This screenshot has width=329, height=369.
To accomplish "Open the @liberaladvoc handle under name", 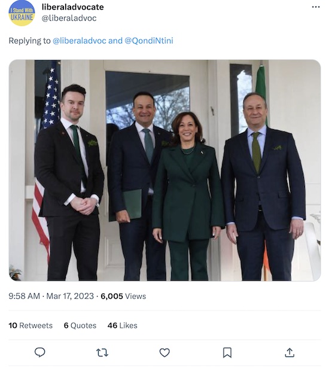I will tap(69, 18).
